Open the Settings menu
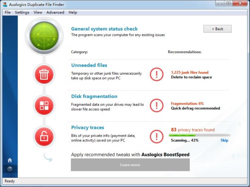Viewport: 250px width, 187px height. [22, 12]
